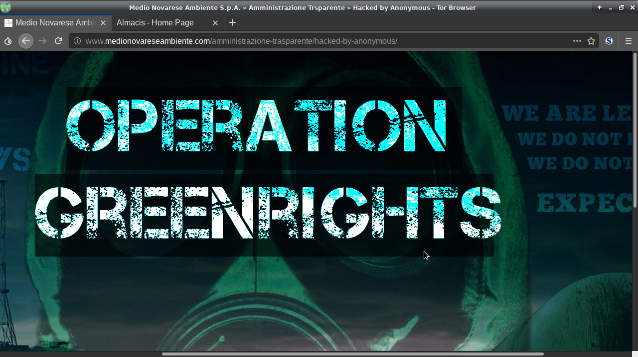Click the keep-above arrow in title bar
Screen dimensions: 638x357
(600, 7)
